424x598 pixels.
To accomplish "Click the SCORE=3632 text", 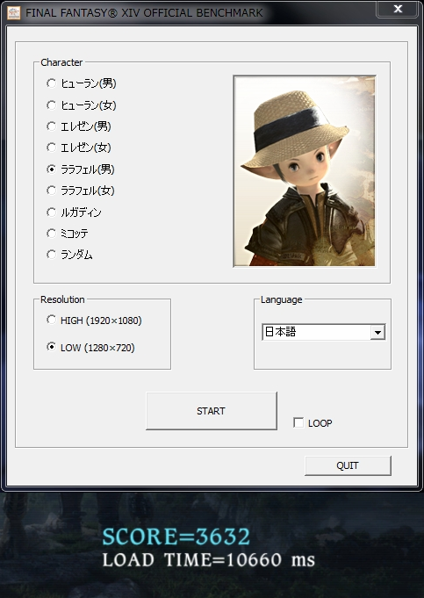I will [x=176, y=537].
